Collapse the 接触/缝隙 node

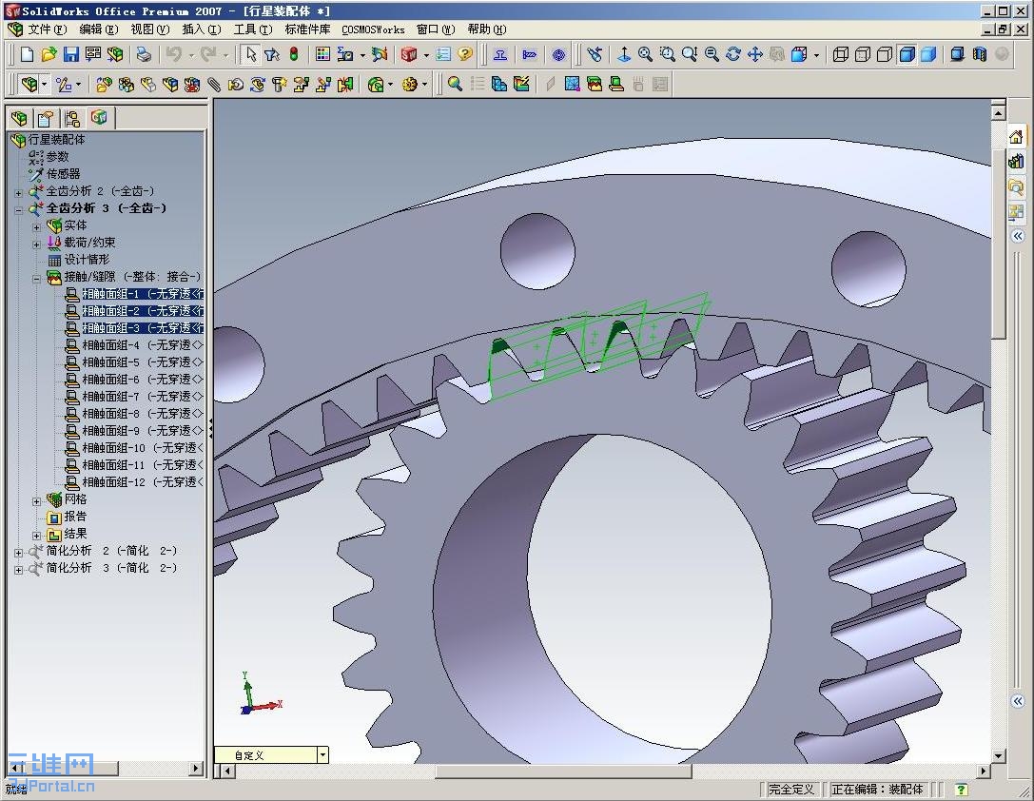[37, 278]
